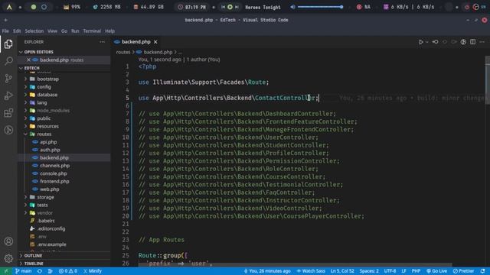The image size is (490, 275).
Task: Open the File menu
Action: (x=5, y=31)
